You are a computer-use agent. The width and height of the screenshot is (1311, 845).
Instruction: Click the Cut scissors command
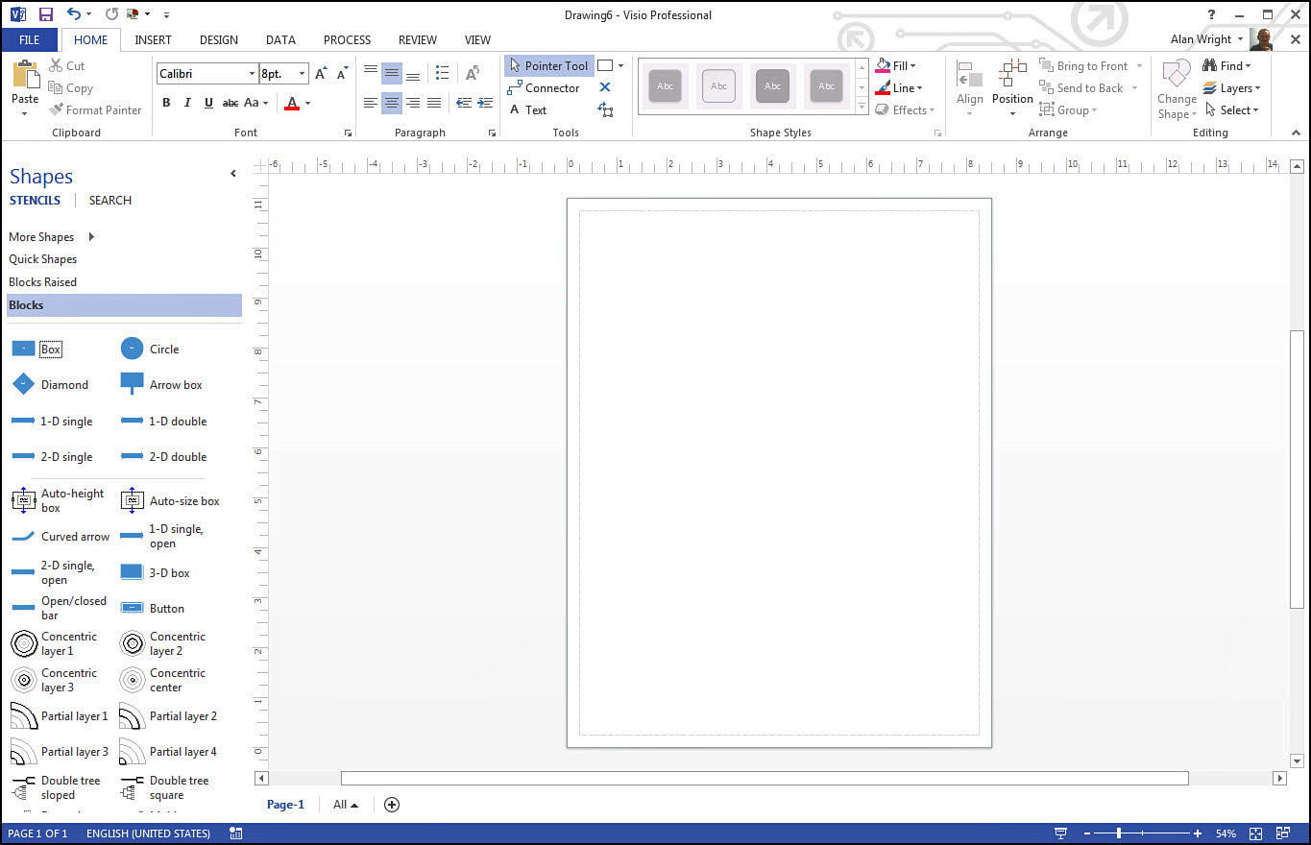pyautogui.click(x=67, y=65)
